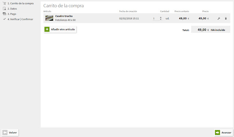Click the Precio unitario column header

click(182, 11)
